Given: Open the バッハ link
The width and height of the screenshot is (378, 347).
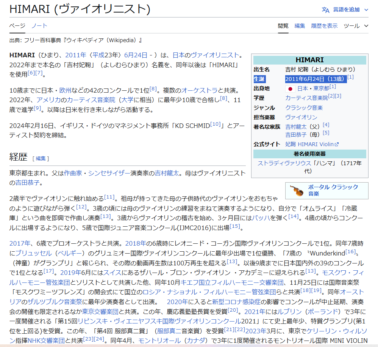Looking at the screenshot, I should point(261,218).
